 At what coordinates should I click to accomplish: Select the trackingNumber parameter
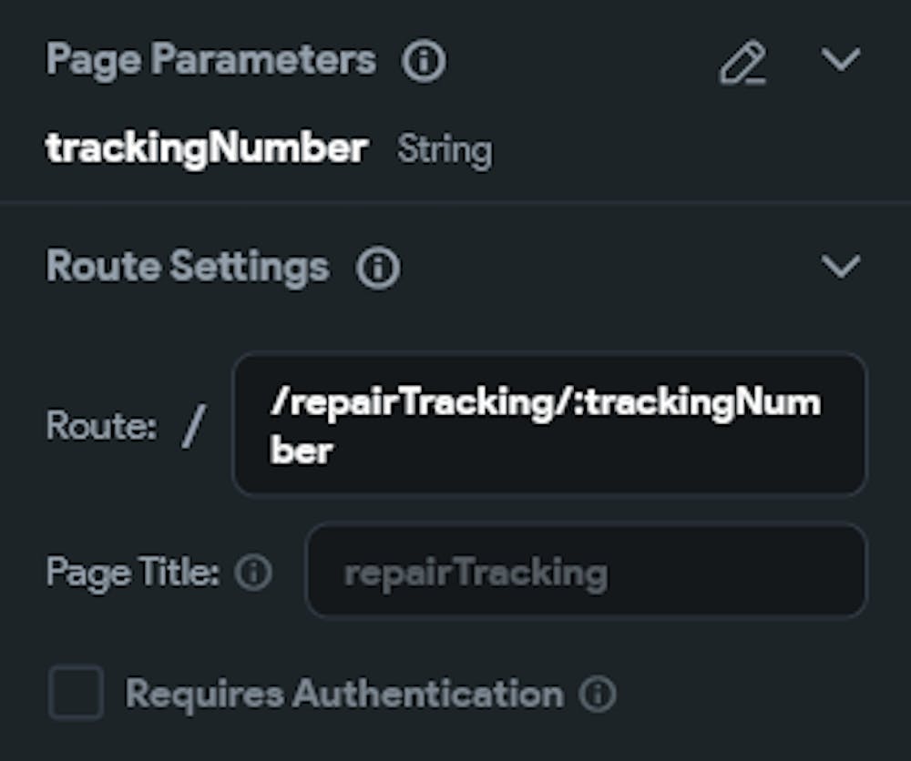[x=207, y=148]
